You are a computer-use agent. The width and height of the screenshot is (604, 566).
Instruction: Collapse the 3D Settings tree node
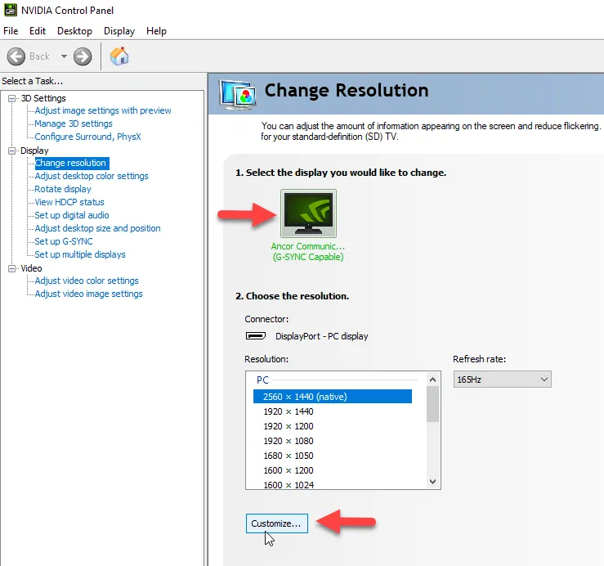coord(12,98)
